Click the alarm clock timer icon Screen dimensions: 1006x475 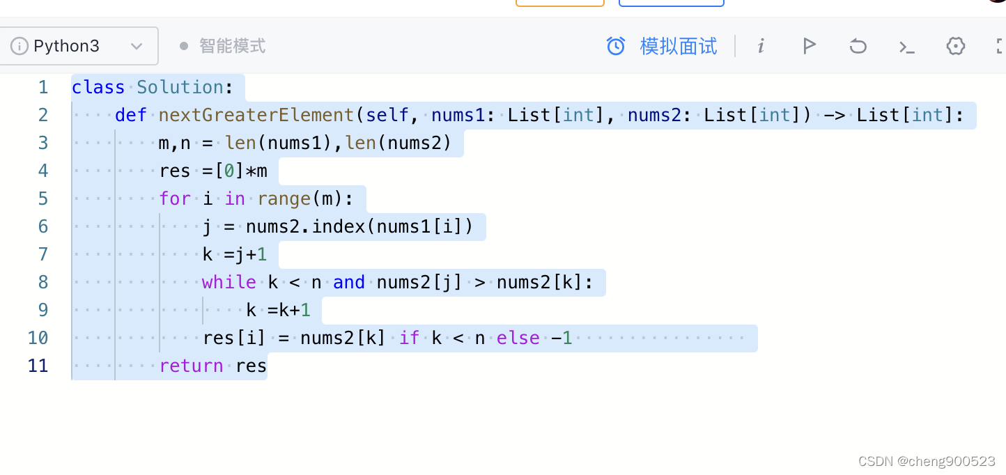616,45
